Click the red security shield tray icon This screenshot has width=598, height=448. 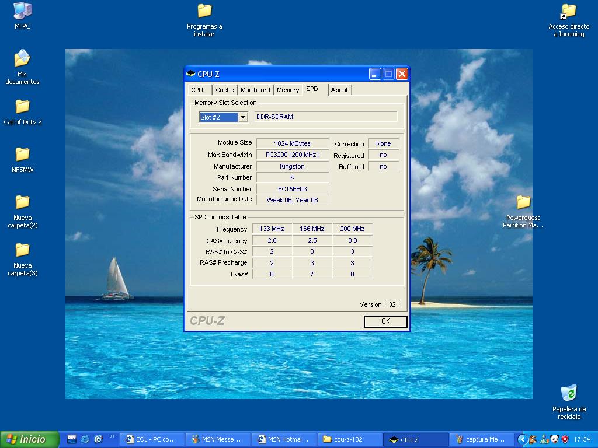[565, 440]
